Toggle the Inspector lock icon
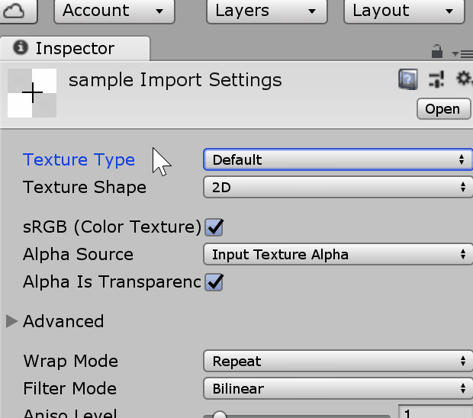 point(437,52)
